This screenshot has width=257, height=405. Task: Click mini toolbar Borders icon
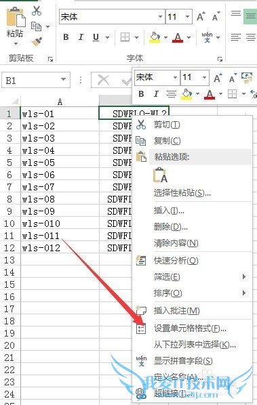pos(232,93)
